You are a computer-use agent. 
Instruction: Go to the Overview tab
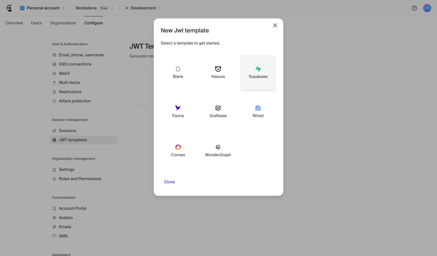15,23
